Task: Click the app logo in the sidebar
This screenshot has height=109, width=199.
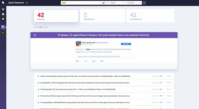Action: (3, 3)
